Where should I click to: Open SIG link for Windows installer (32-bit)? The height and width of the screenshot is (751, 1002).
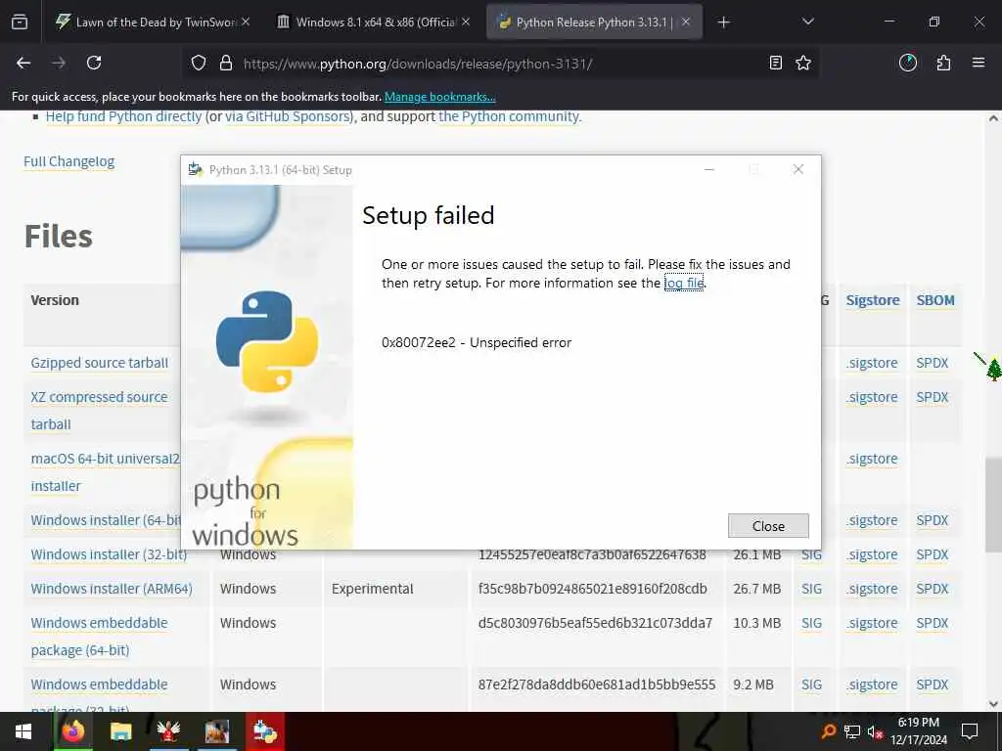click(811, 554)
